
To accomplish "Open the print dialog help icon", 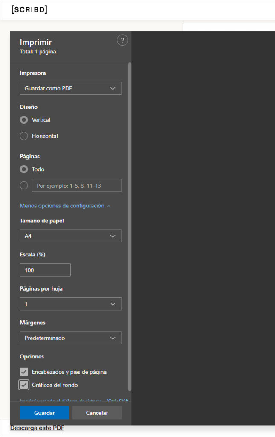I will (122, 41).
